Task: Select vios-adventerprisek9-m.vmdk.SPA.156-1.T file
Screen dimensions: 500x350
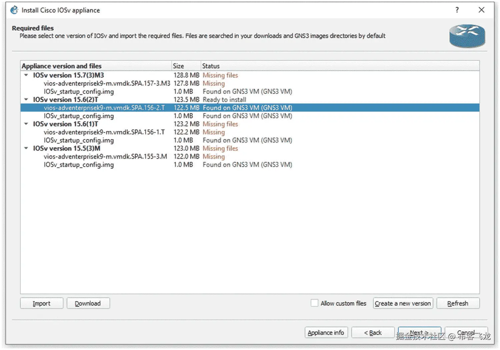Action: click(x=250, y=132)
